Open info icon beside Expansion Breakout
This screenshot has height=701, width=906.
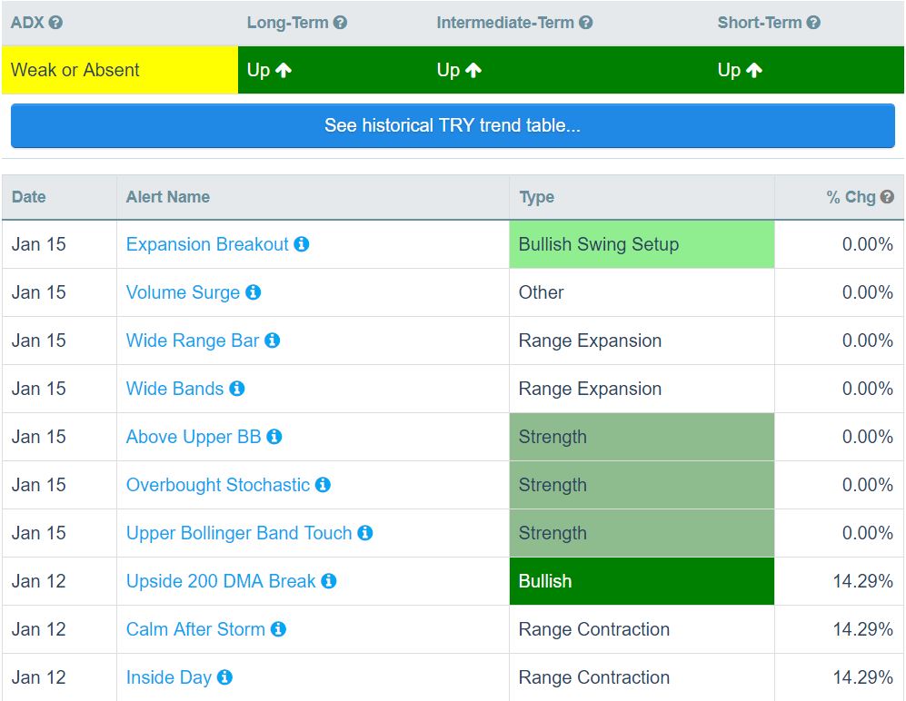coord(302,244)
